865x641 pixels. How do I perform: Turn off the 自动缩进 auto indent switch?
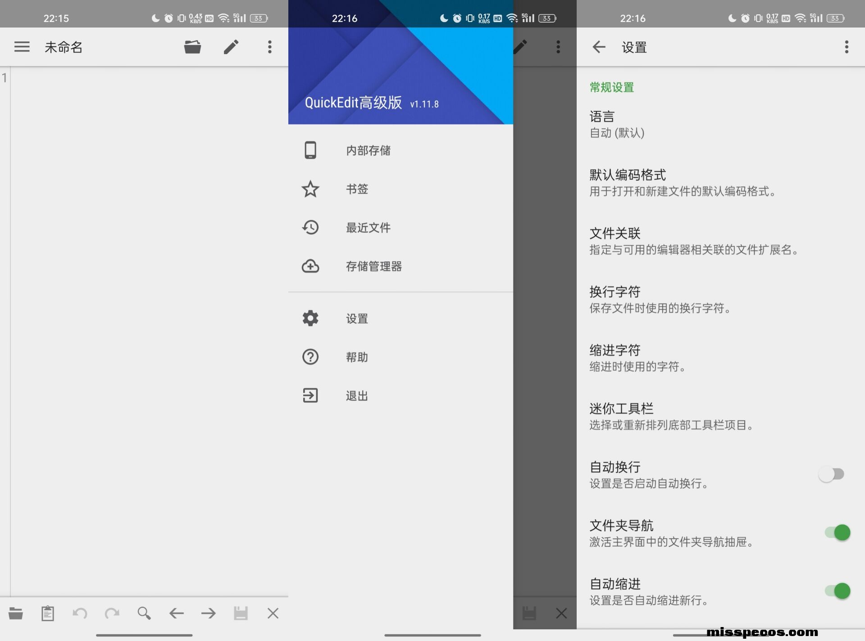[x=838, y=591]
